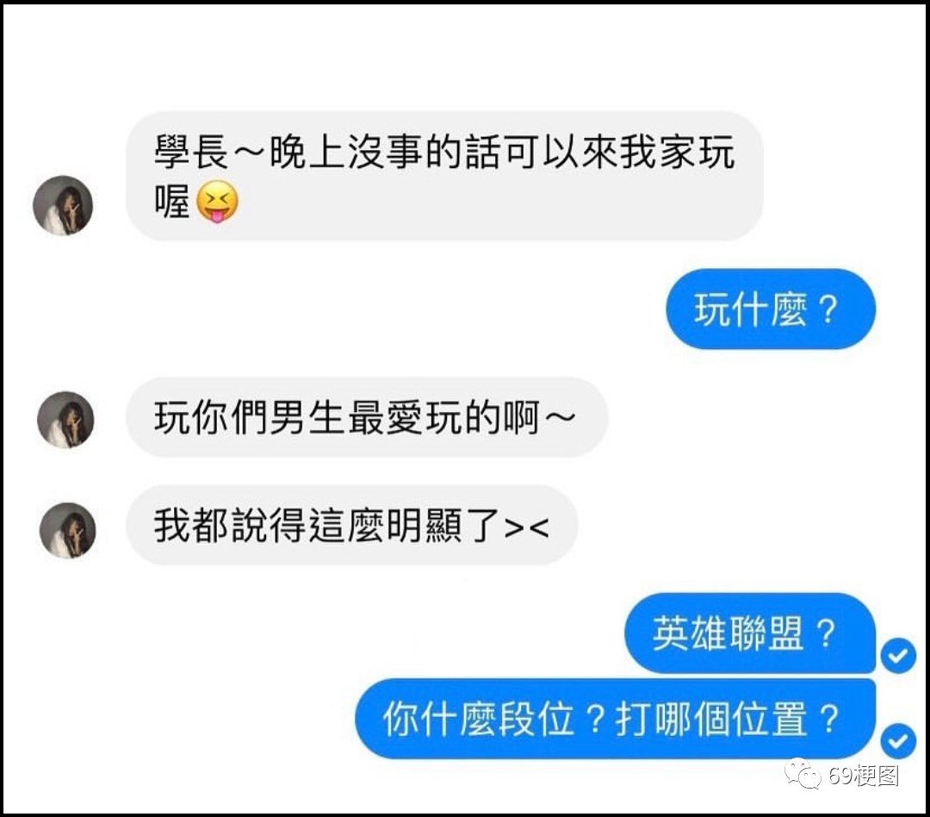Select the 學長～晚上沒事的話 text line
Viewport: 930px width, 817px height.
(445, 152)
